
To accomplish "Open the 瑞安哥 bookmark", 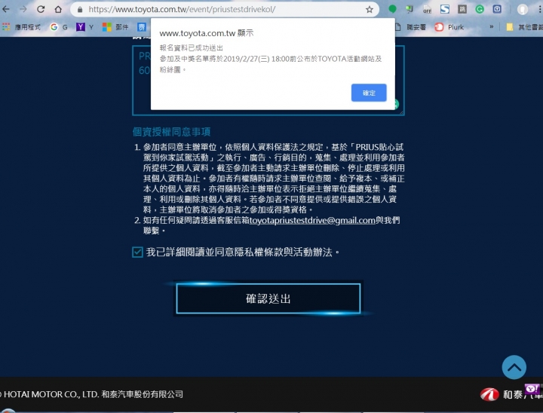I will click(411, 27).
